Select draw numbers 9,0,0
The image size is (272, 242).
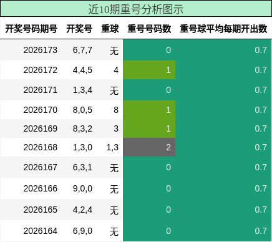82,188
